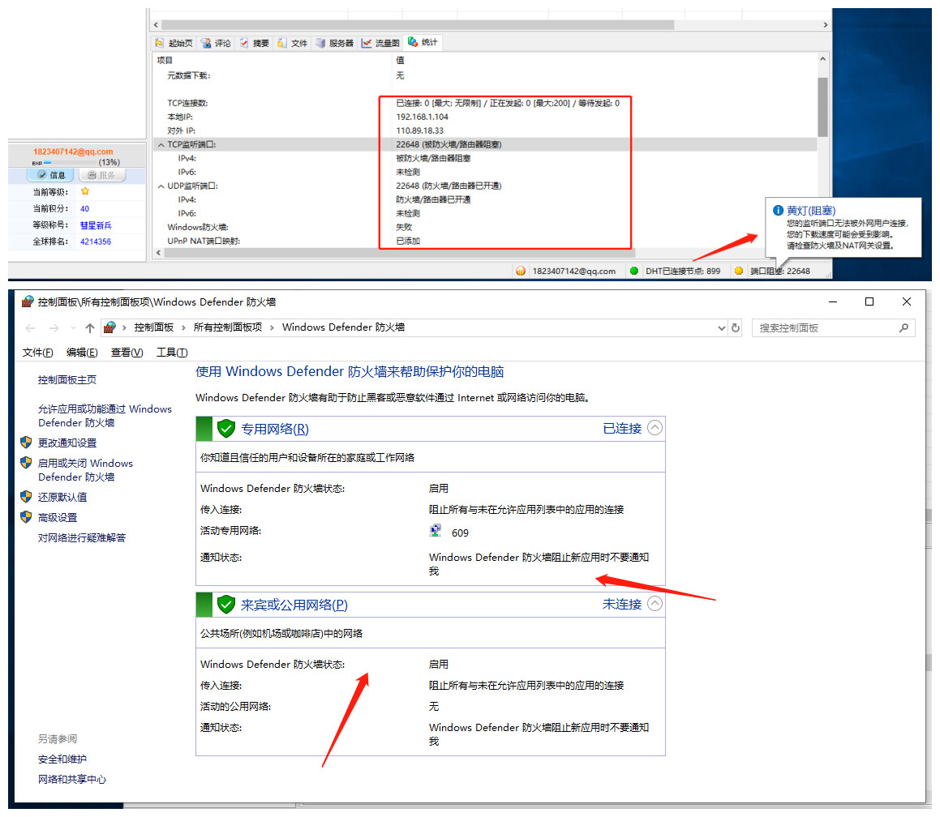Viewport: 940px width, 817px height.
Task: Switch to the 流量图 tab
Action: [380, 43]
